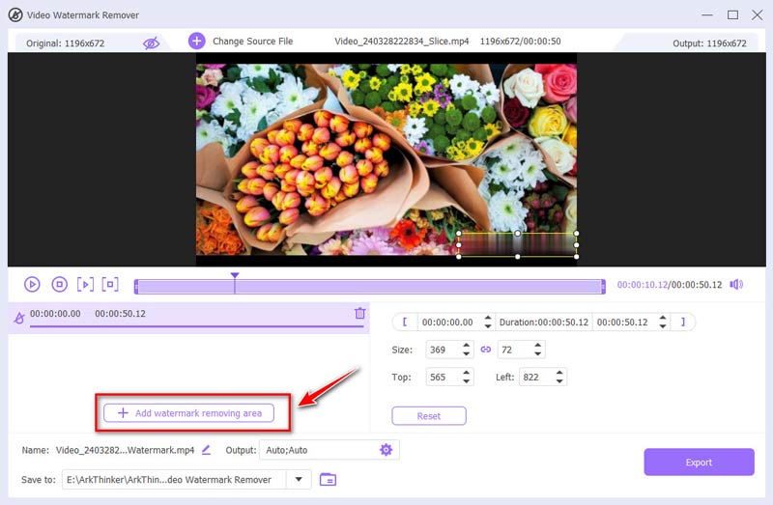Click the stop segment bracket icon

click(x=110, y=284)
